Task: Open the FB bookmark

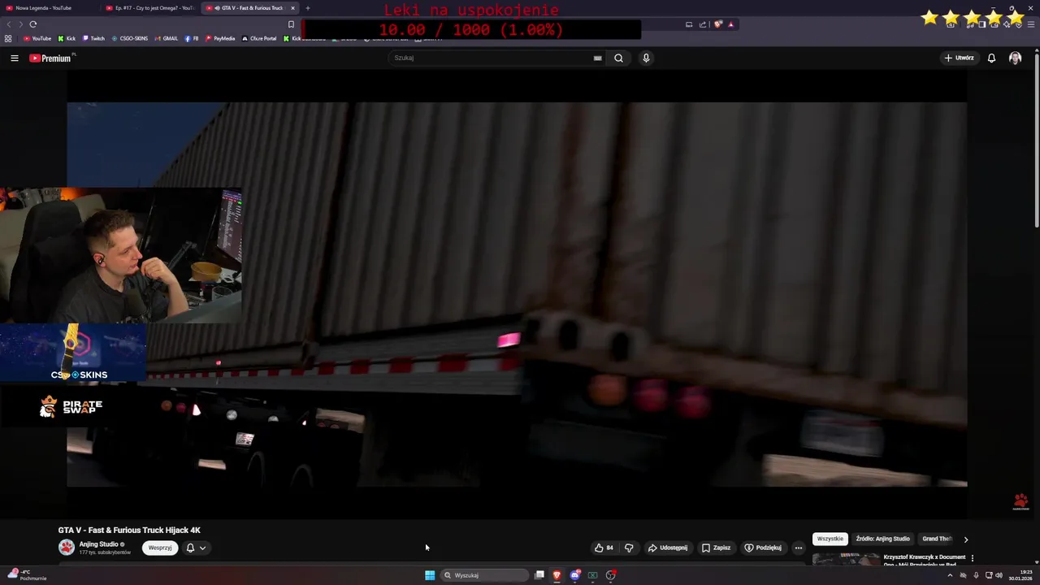Action: 192,38
